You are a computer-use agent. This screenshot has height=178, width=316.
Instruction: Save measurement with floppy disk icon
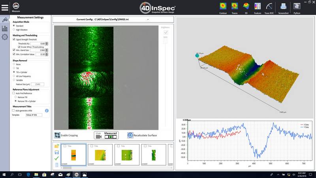click(56, 152)
